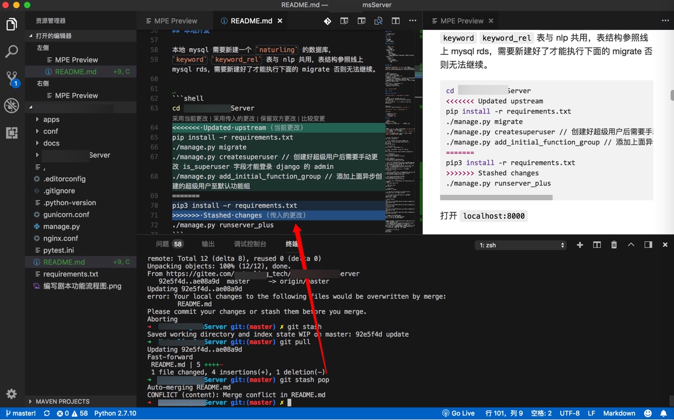674x420 pixels.
Task: Open more actions for the README.md editor group
Action: [x=413, y=21]
